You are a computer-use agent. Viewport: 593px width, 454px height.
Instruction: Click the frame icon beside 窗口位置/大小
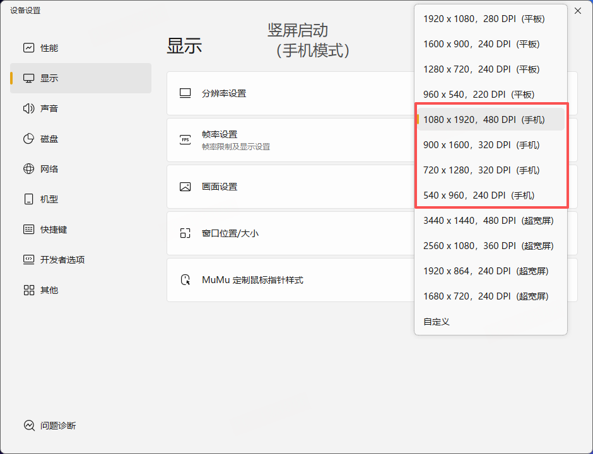coord(185,233)
